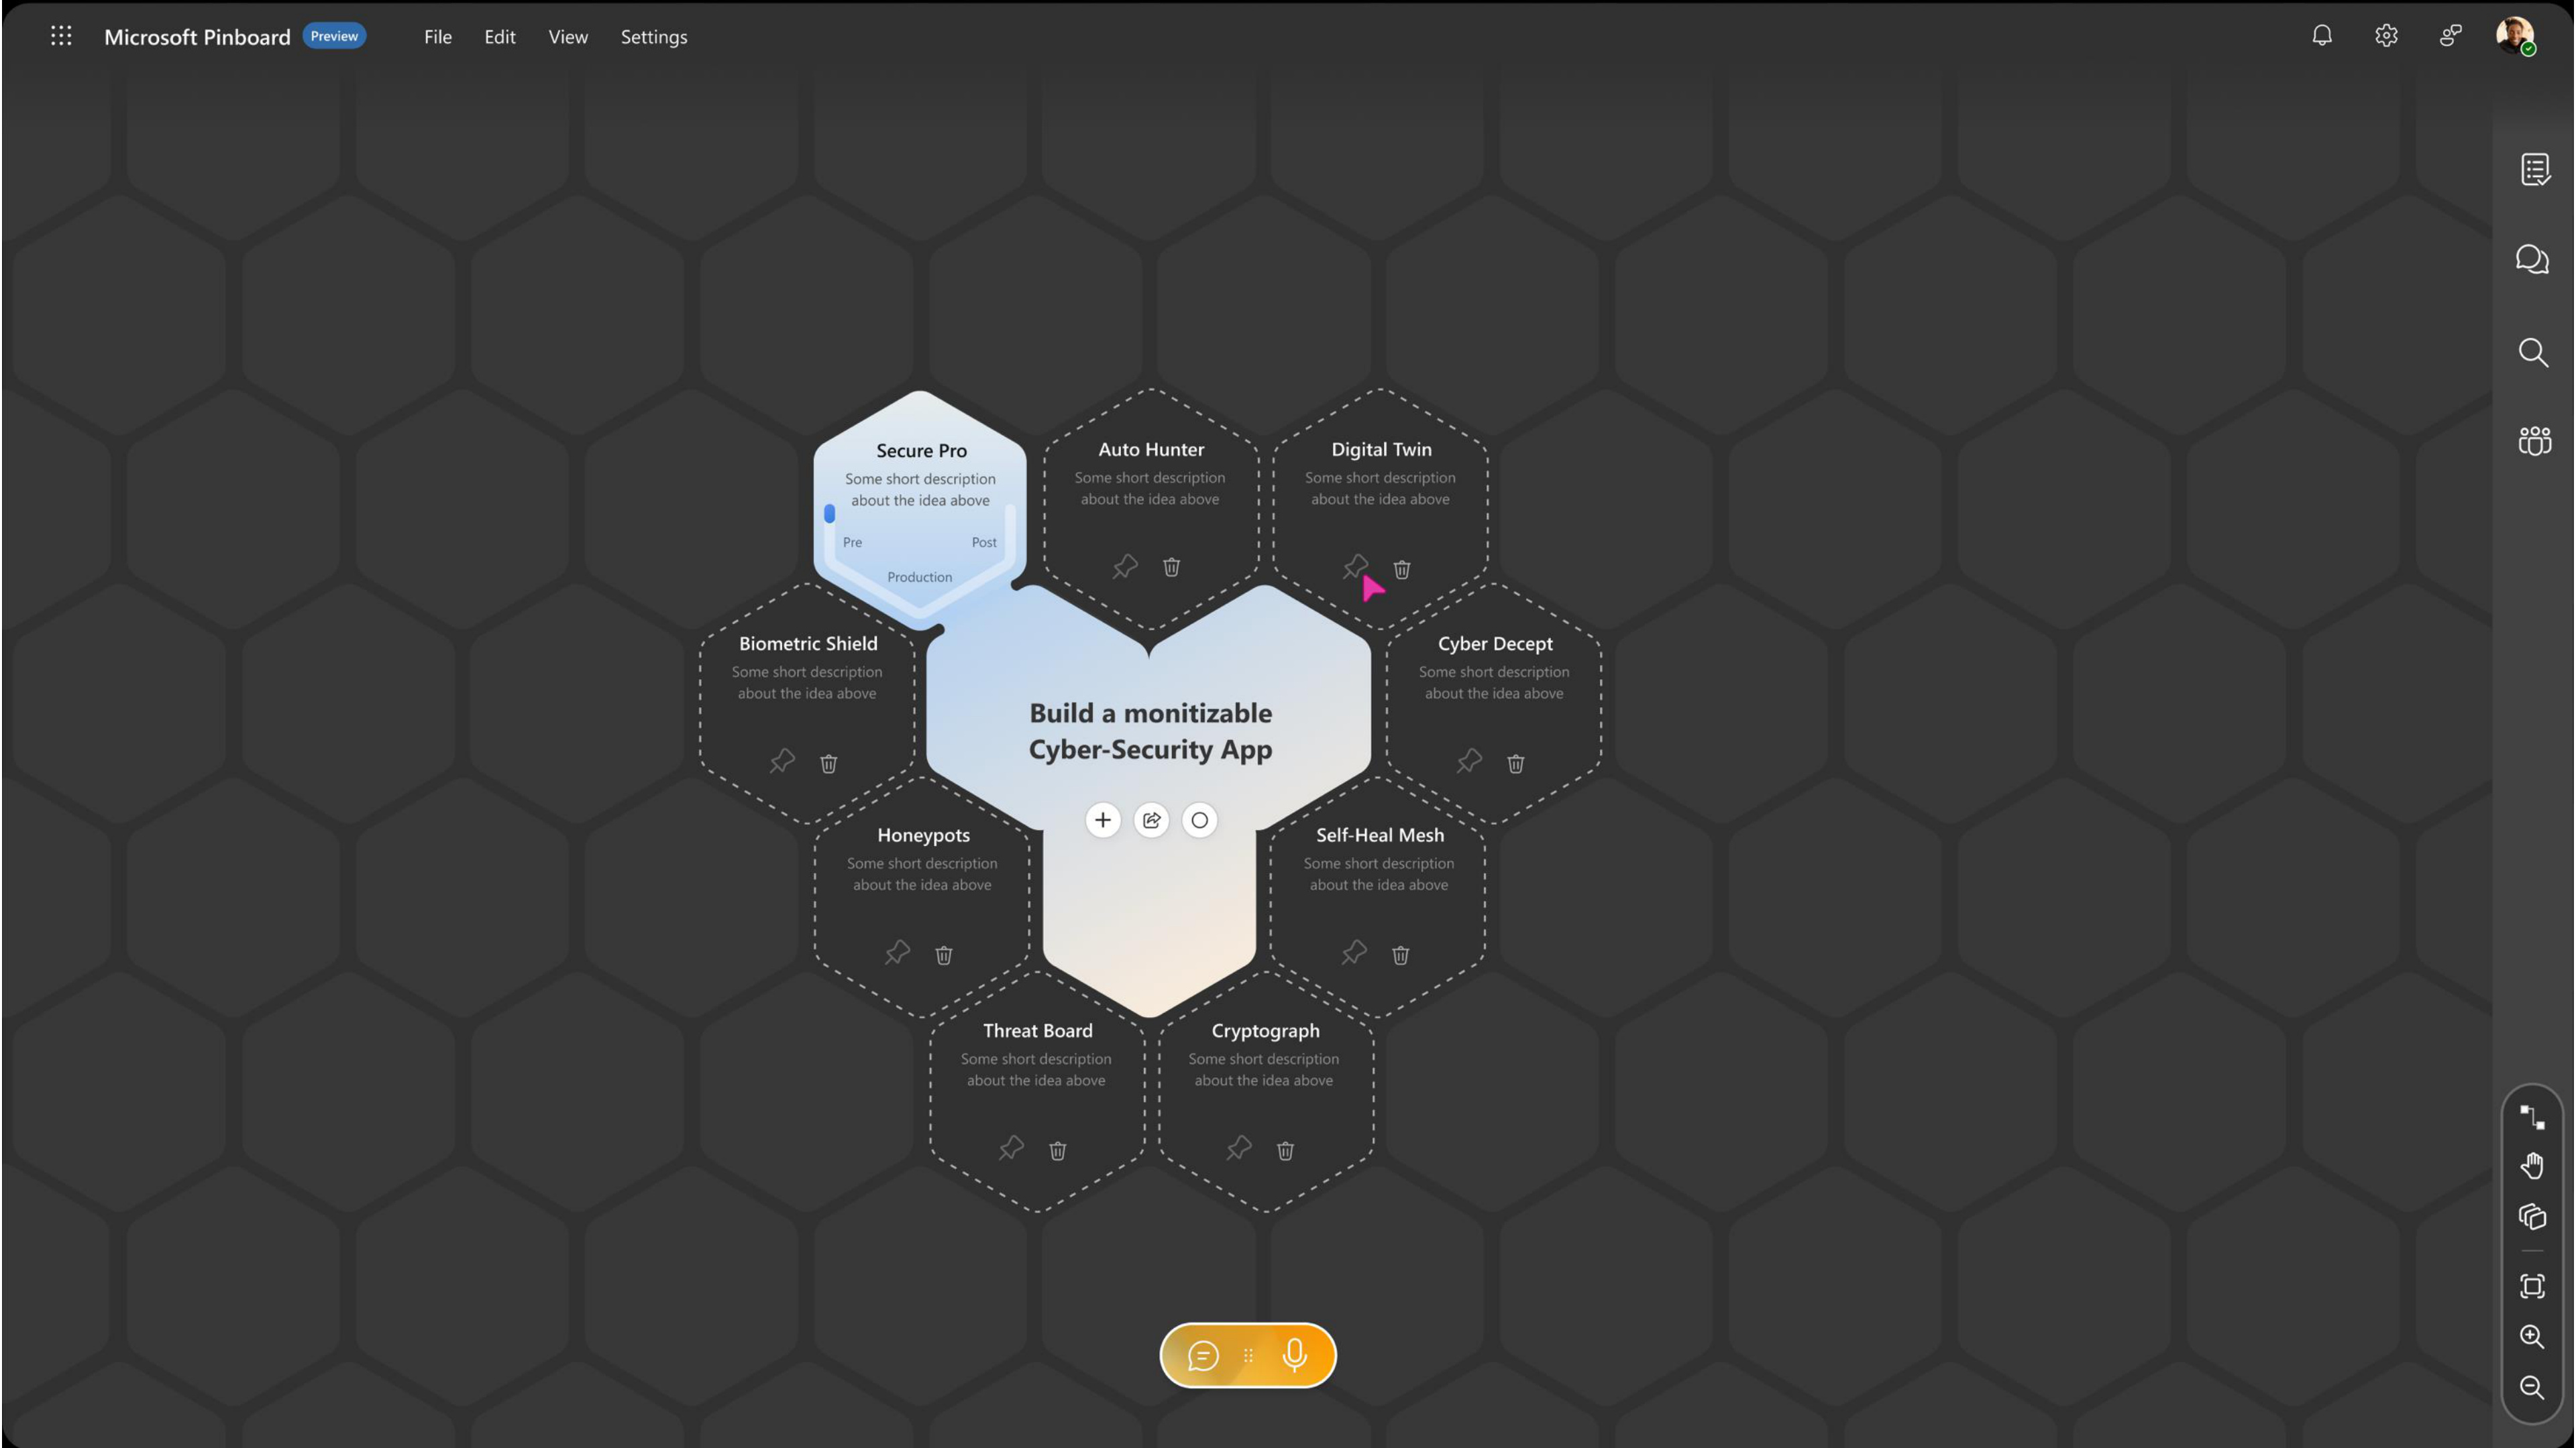This screenshot has width=2576, height=1448.
Task: Open chat from the orange assistant bar
Action: coord(1202,1356)
